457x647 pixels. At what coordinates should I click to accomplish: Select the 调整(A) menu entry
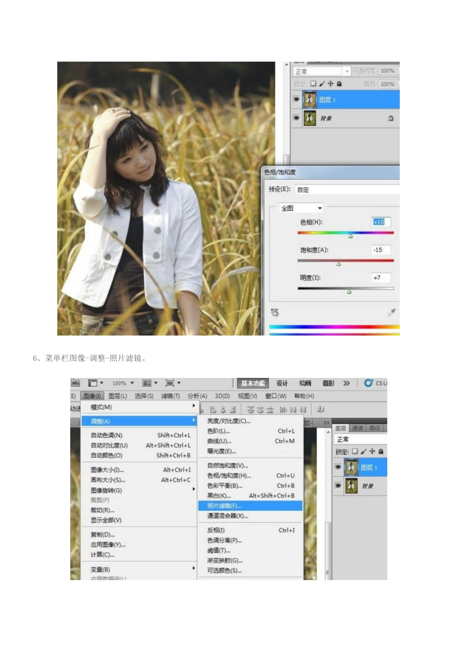point(139,421)
